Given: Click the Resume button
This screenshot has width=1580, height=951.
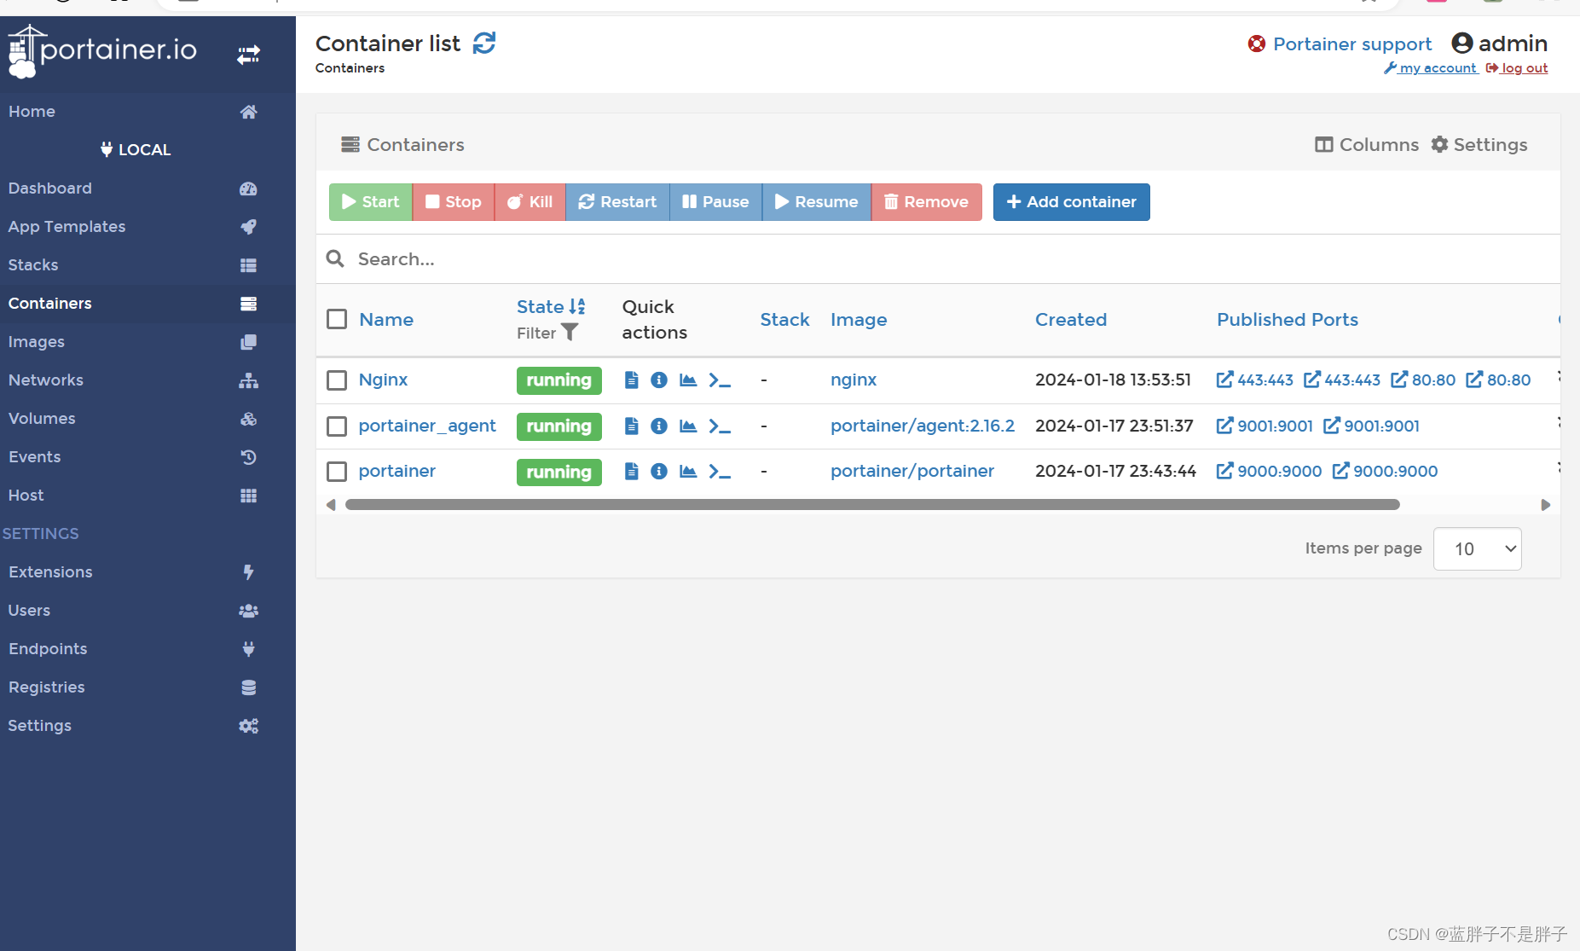Looking at the screenshot, I should (x=817, y=202).
